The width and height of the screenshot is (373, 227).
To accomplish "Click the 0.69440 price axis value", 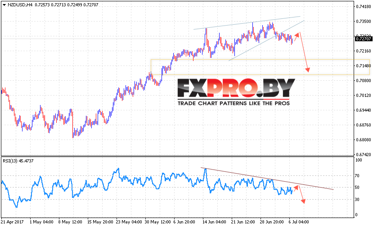I will (x=363, y=110).
